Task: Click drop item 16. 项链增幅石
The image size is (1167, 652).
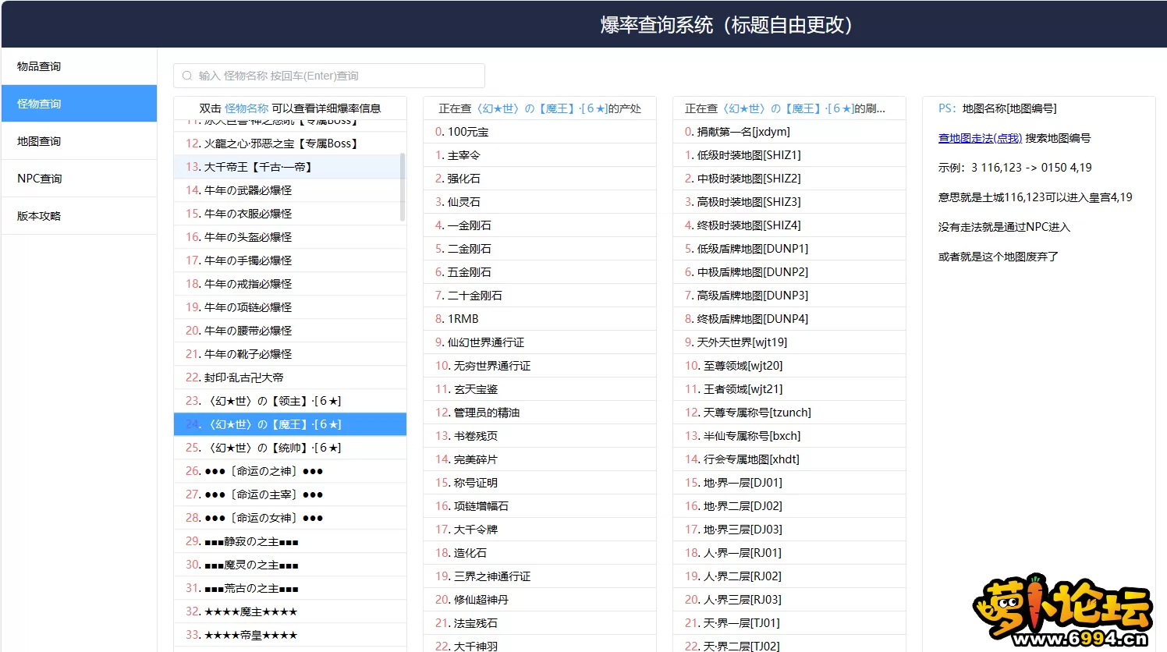Action: tap(540, 506)
